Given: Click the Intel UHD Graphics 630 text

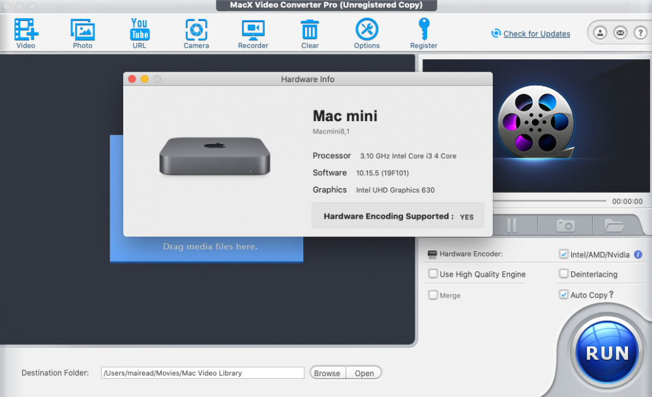Looking at the screenshot, I should click(395, 190).
